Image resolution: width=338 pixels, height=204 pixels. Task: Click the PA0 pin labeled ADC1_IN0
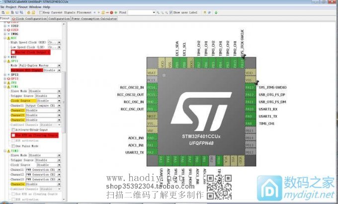(x=152, y=137)
